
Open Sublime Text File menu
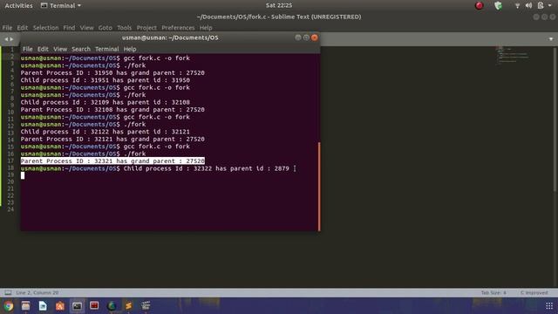(7, 28)
